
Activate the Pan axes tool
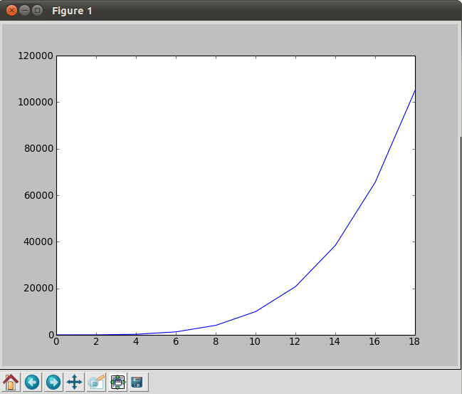(75, 382)
